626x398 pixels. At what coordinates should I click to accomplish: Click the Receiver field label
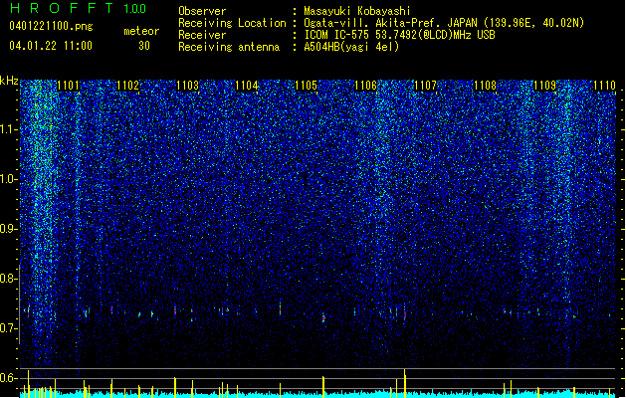tap(202, 35)
